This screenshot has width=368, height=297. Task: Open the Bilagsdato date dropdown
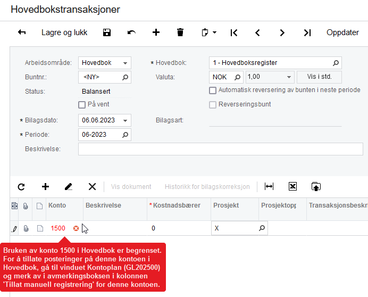(126, 120)
